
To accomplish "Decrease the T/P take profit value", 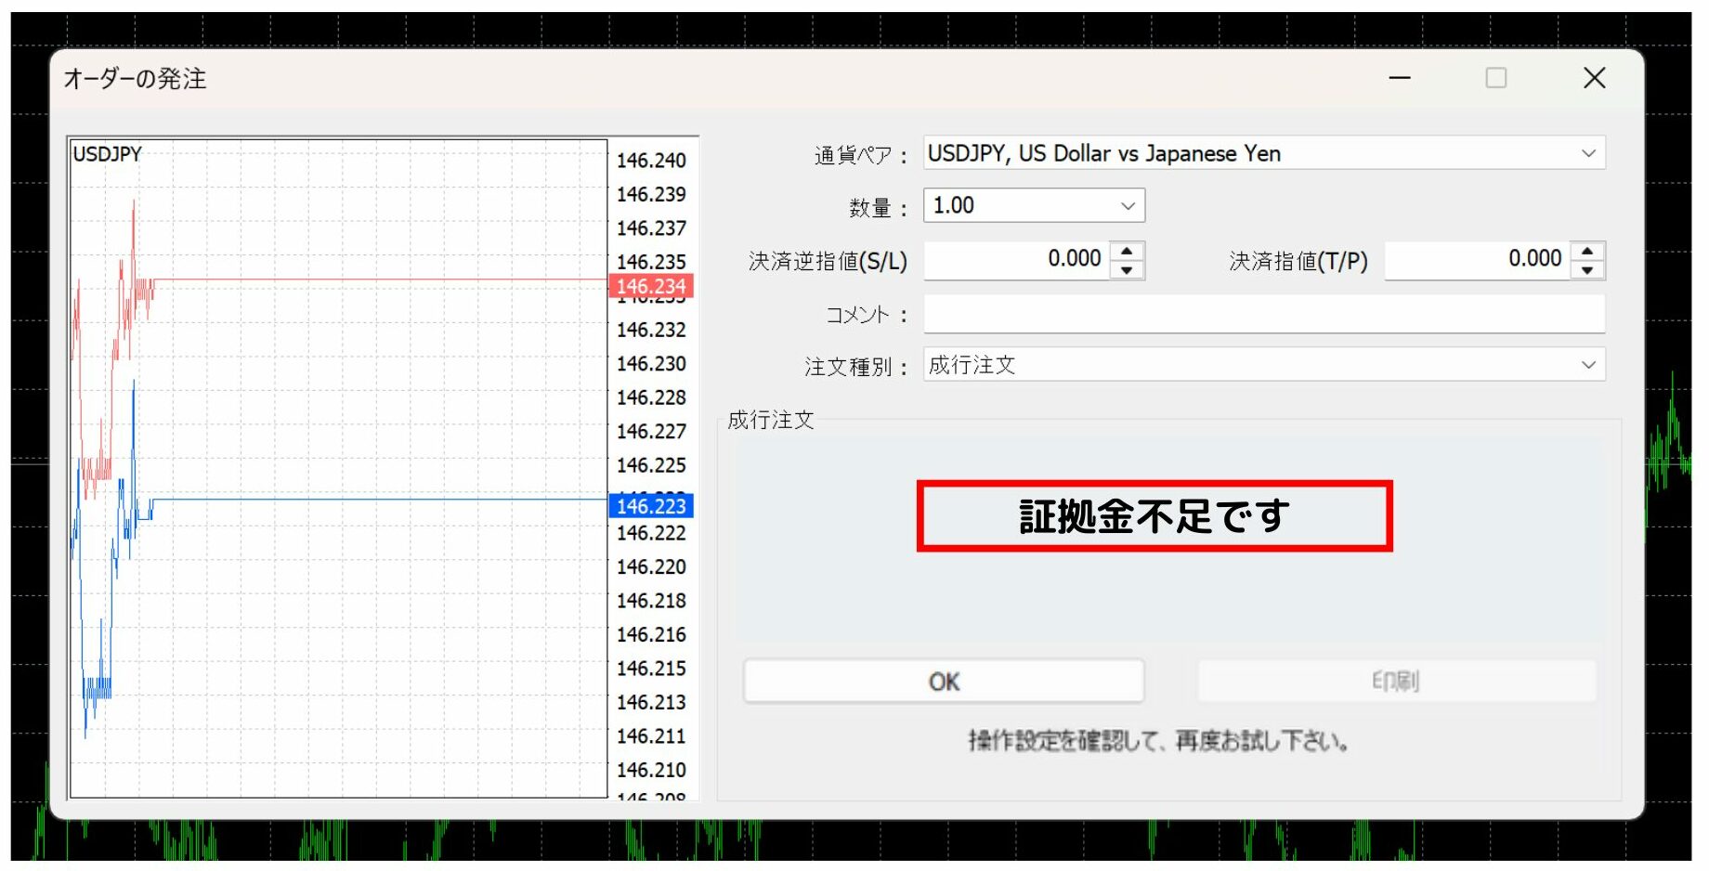I will (1587, 270).
